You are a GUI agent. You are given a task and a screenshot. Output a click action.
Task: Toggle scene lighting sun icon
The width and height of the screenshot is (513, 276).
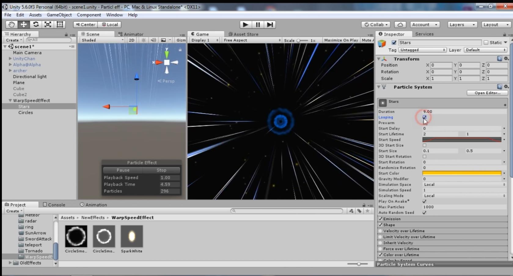point(144,40)
